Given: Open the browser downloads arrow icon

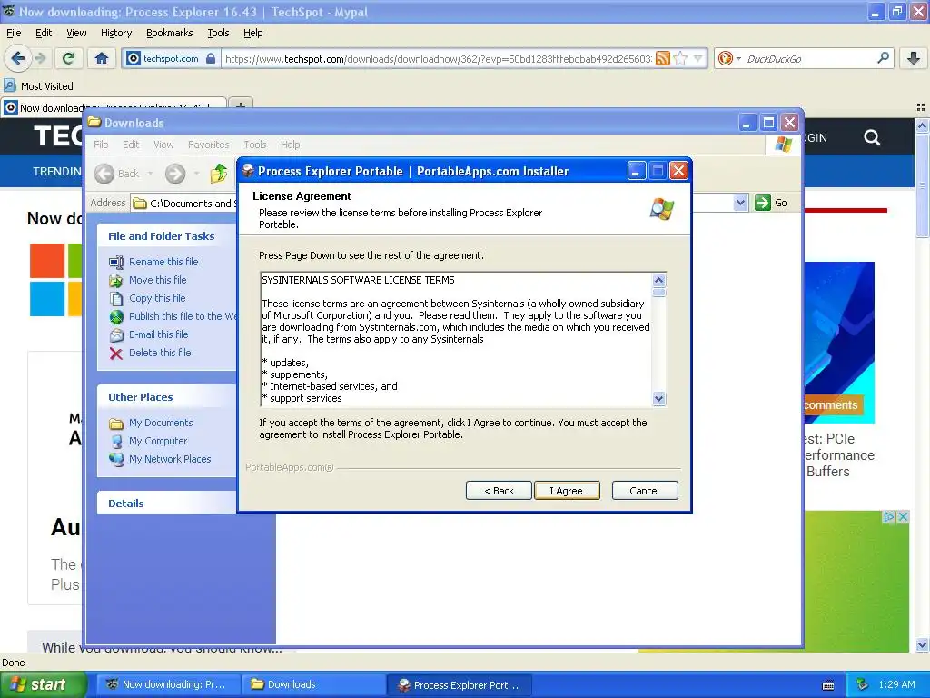Looking at the screenshot, I should coord(914,58).
